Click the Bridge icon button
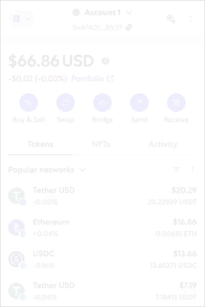The image size is (205, 307). pos(102,103)
